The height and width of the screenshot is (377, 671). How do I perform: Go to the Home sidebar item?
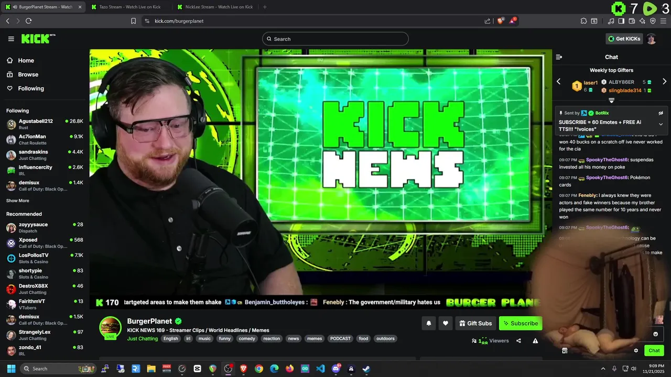pyautogui.click(x=26, y=60)
